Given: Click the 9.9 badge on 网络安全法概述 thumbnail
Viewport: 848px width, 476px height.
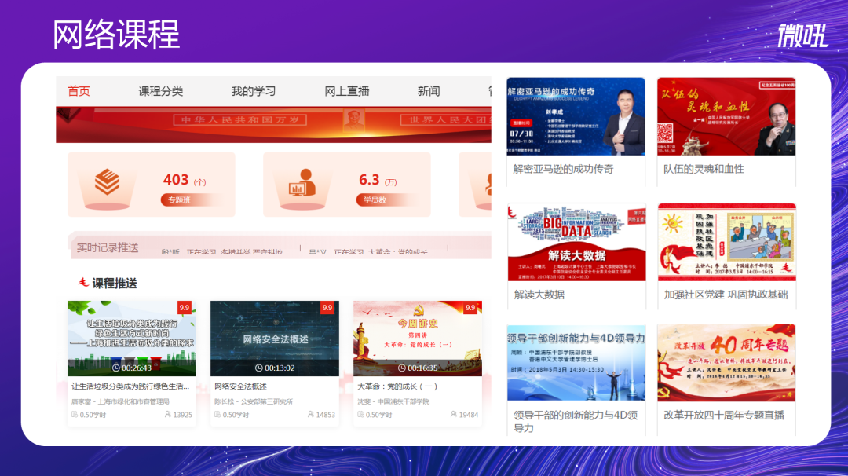Looking at the screenshot, I should (x=327, y=307).
